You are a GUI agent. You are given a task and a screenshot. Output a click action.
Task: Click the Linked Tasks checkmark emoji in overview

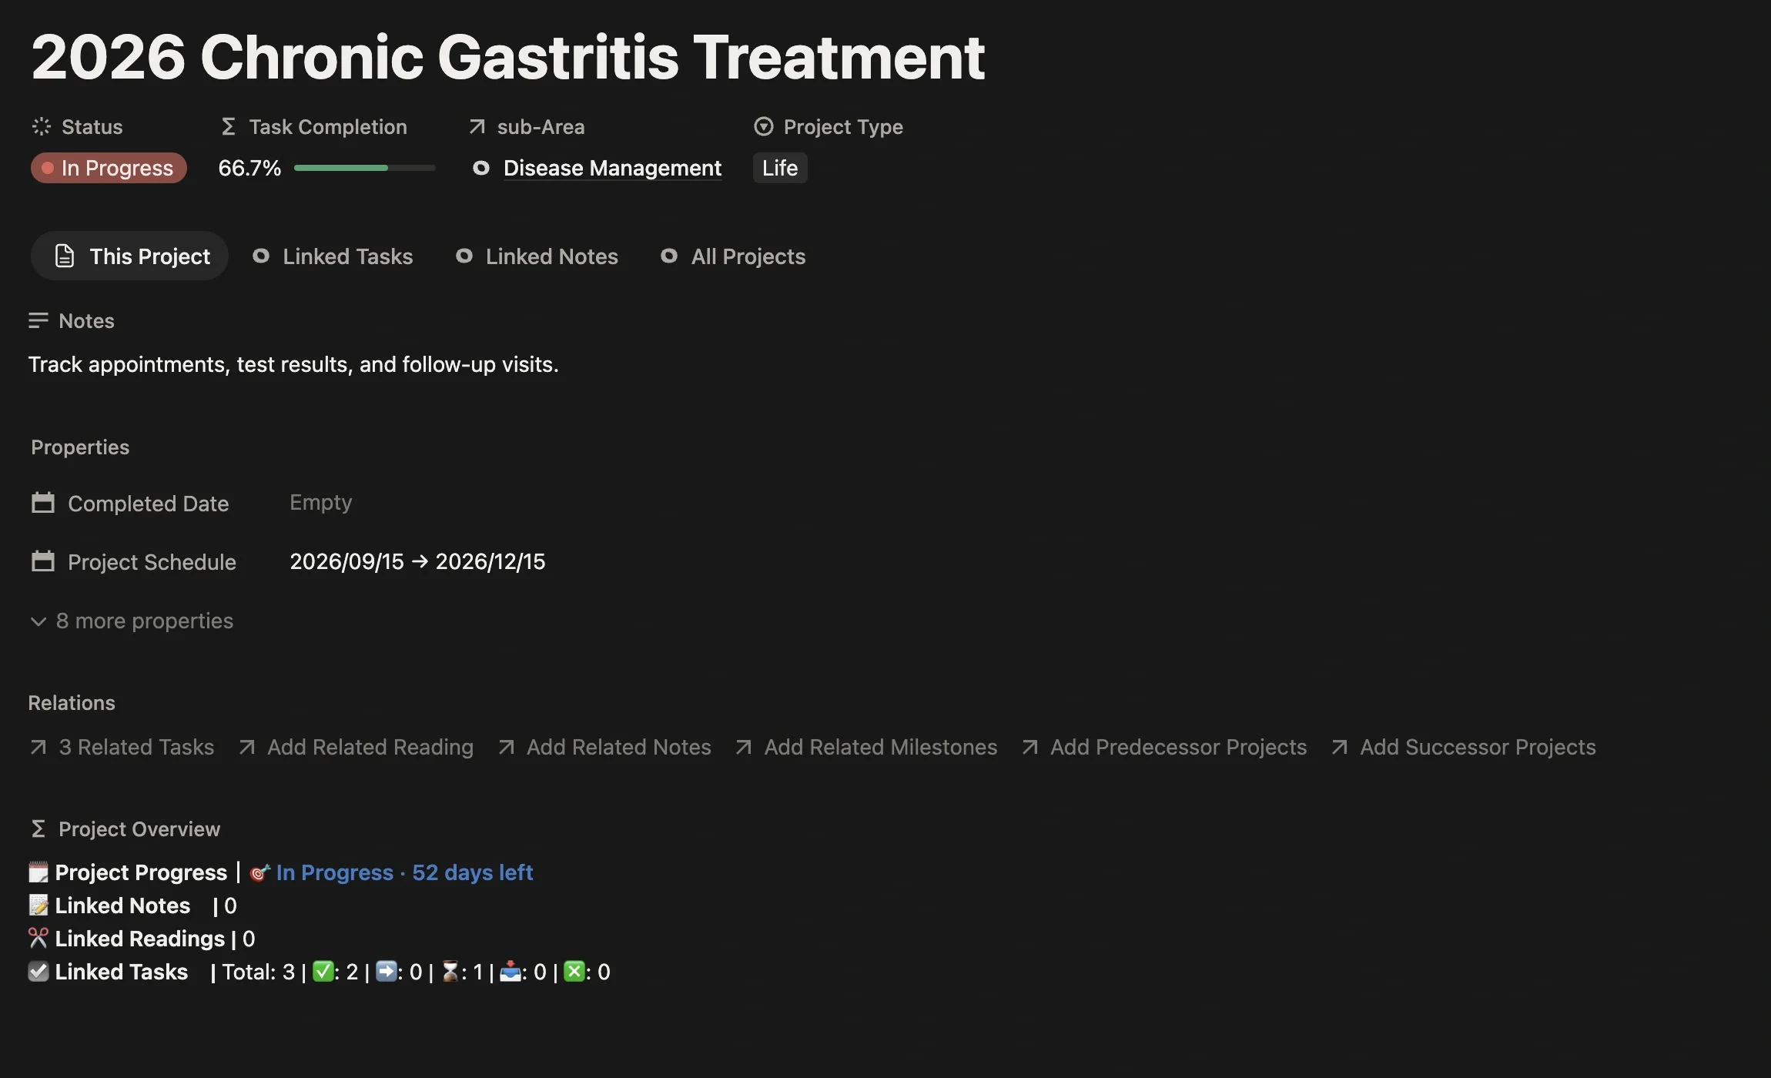[38, 971]
